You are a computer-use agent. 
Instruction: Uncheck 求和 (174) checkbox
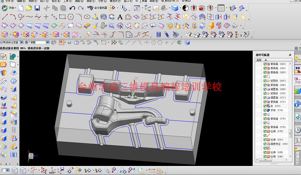click(x=265, y=110)
